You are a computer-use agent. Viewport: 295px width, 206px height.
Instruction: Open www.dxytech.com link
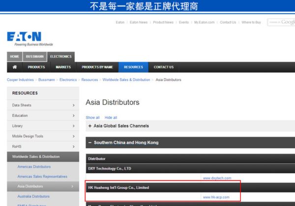[217, 178]
